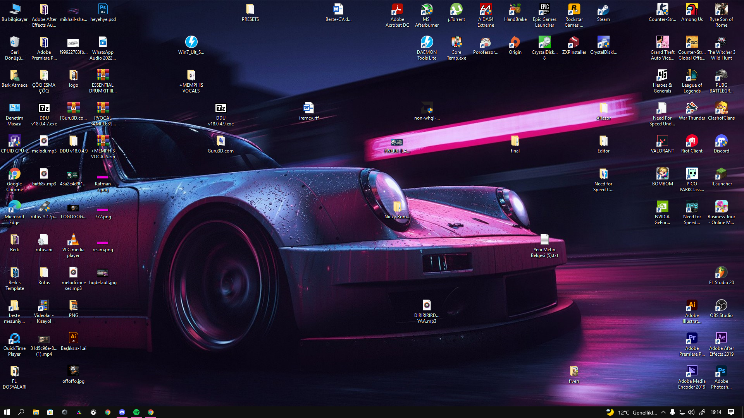Click the volume speaker tray icon
Image resolution: width=744 pixels, height=418 pixels.
coord(691,412)
